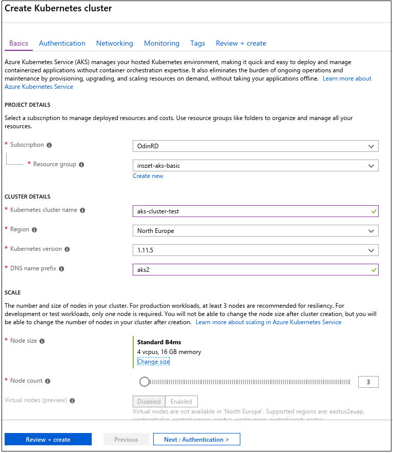Click info icon for Kubernetes cluster name
Screen dimensions: 393x453
(82, 210)
